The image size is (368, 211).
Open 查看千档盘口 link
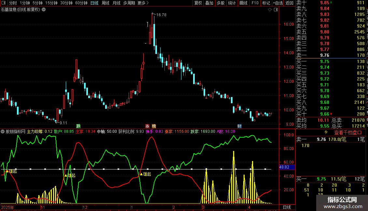pos(348,133)
